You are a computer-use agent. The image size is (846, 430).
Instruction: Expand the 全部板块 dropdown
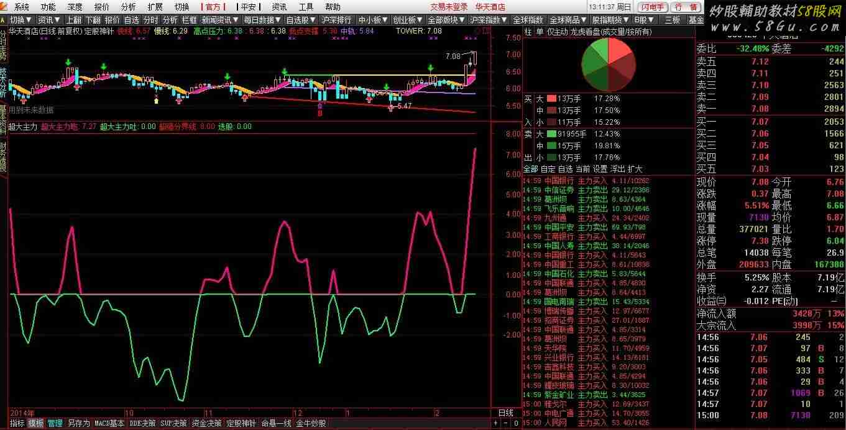[447, 20]
